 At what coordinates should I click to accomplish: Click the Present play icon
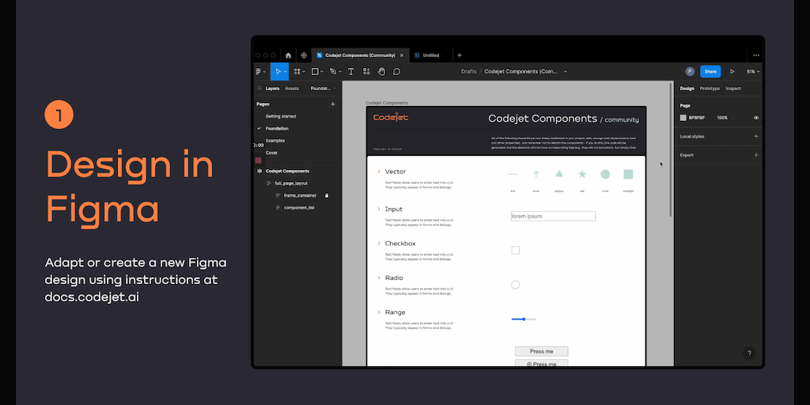coord(732,71)
